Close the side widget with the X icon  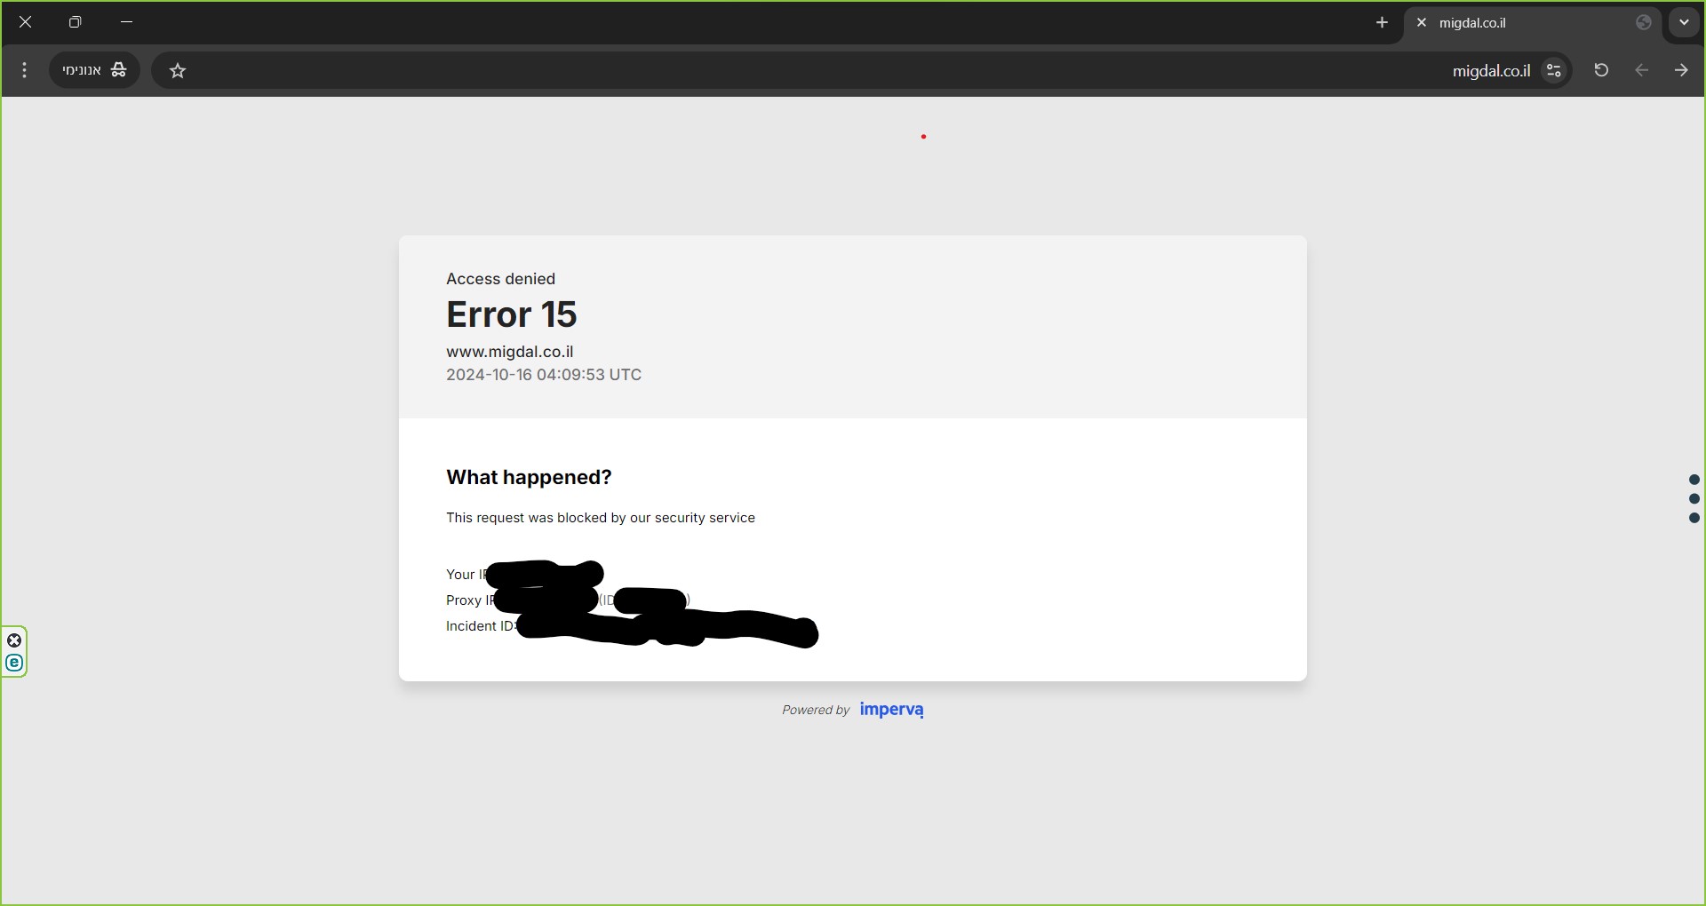pyautogui.click(x=14, y=640)
